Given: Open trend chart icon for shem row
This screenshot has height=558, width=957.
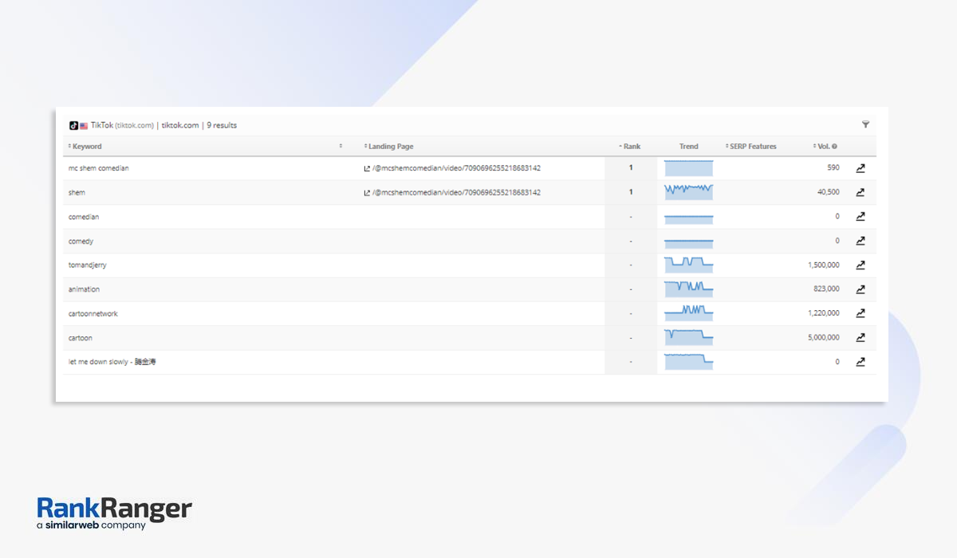Looking at the screenshot, I should (861, 192).
